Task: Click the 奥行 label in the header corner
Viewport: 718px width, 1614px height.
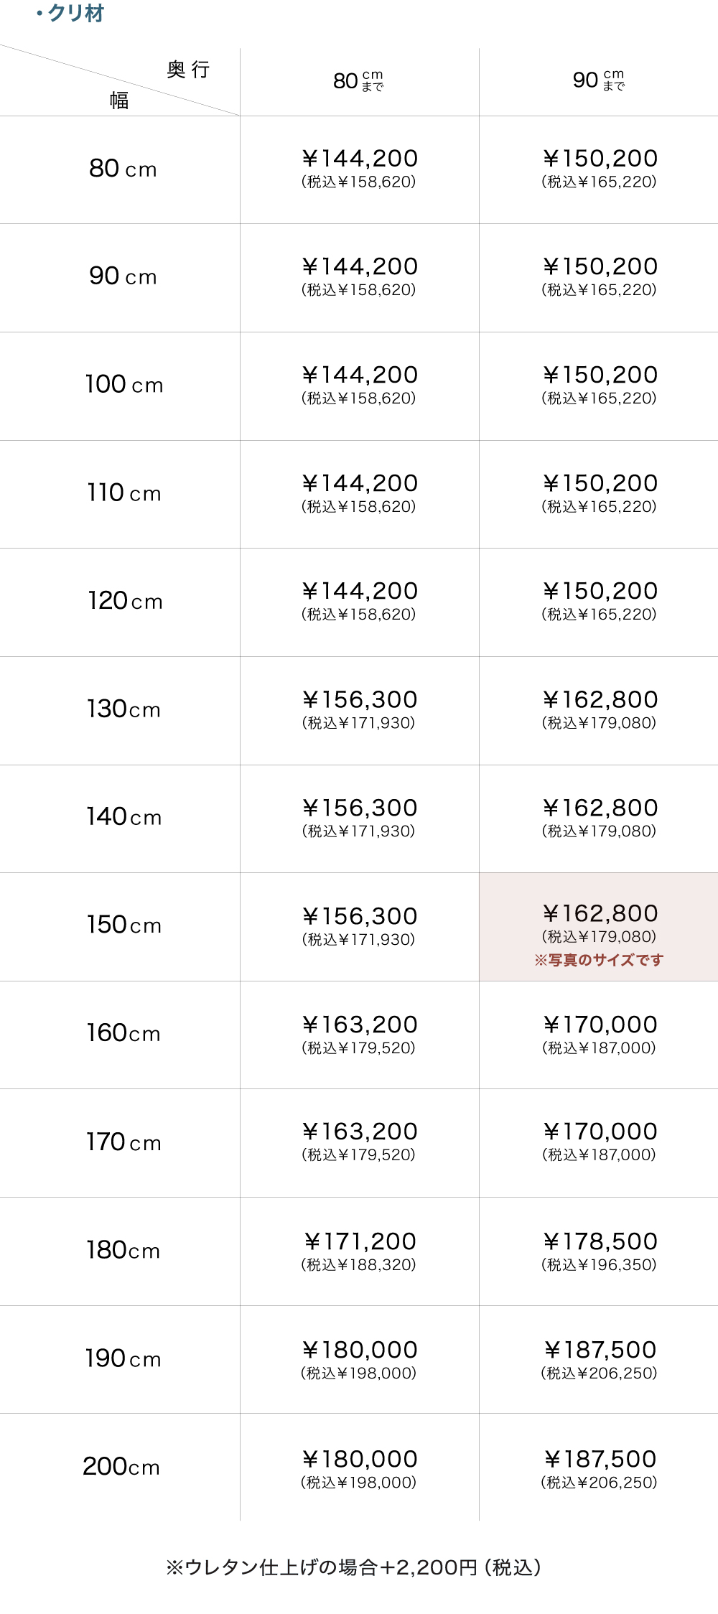Action: click(x=188, y=70)
